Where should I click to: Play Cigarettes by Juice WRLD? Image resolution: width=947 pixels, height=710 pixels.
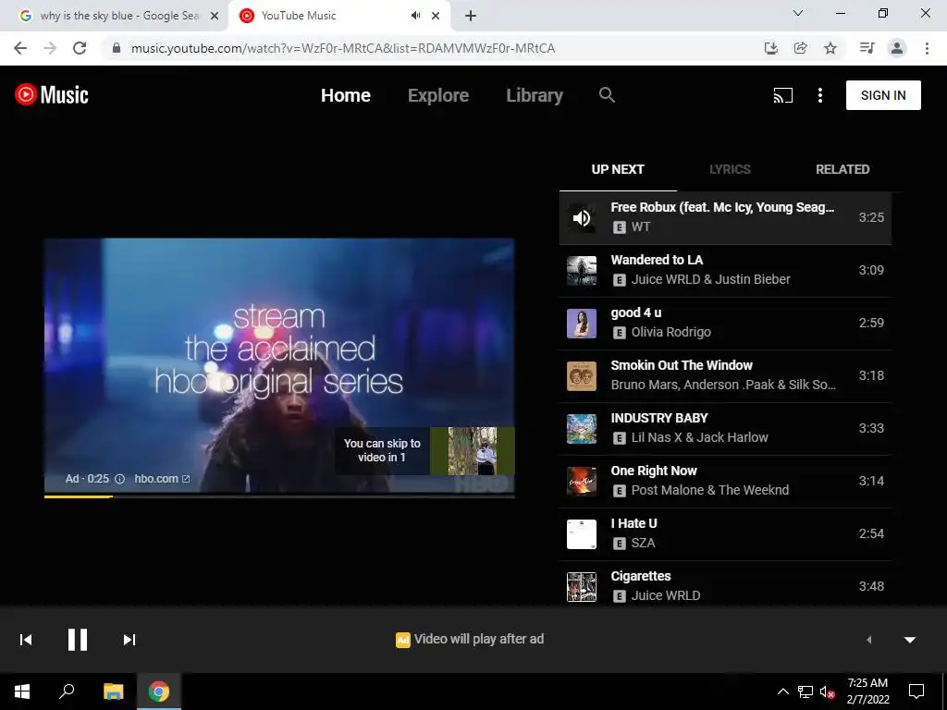coord(725,586)
